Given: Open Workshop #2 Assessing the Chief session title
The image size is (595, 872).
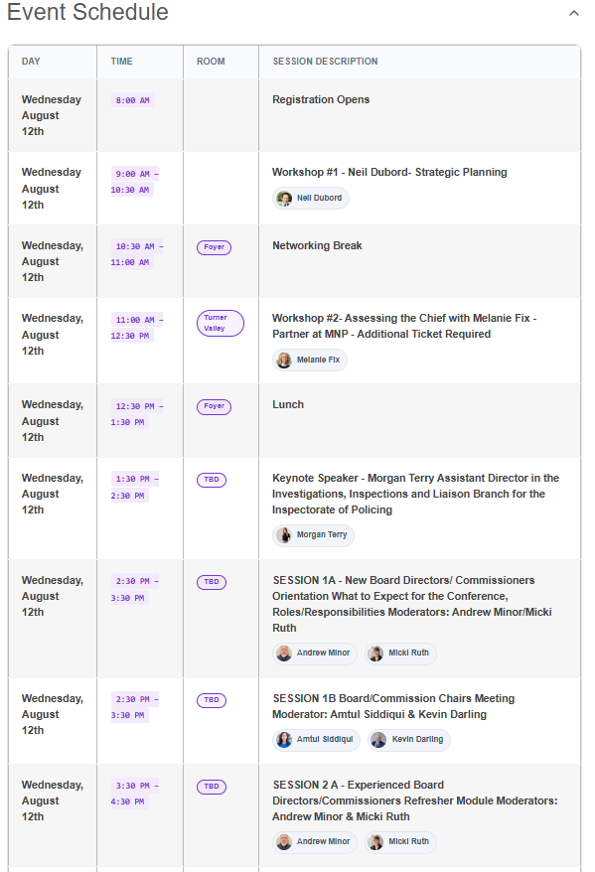Looking at the screenshot, I should 404,326.
